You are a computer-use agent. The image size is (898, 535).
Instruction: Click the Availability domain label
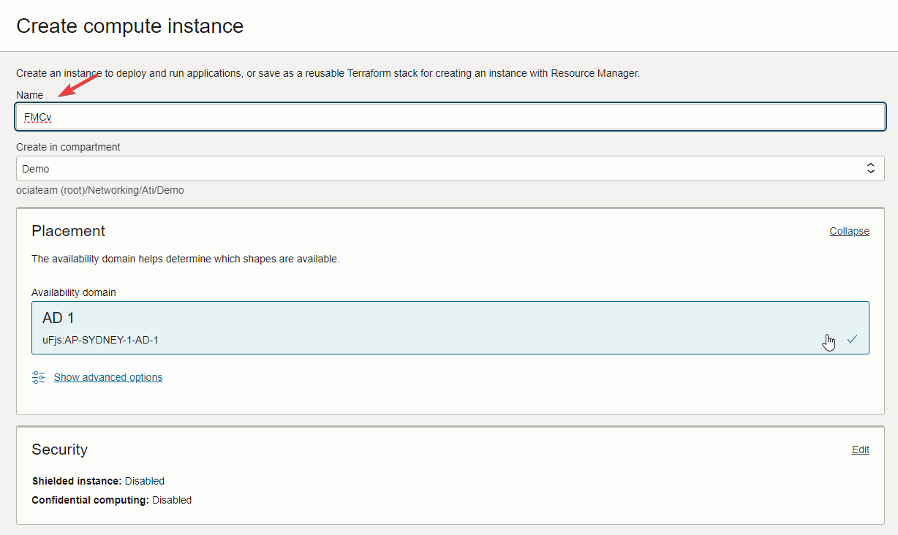pyautogui.click(x=74, y=292)
